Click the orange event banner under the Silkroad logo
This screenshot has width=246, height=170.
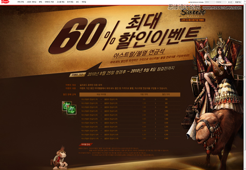point(193,20)
